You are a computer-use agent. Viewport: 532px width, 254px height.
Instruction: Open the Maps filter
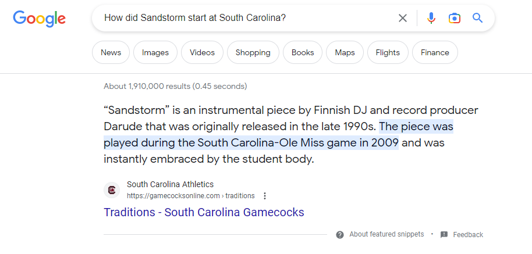[345, 52]
